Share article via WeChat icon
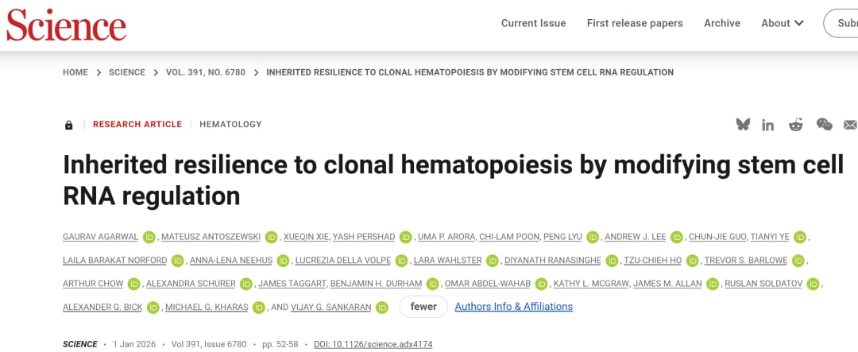858x352 pixels. [825, 125]
